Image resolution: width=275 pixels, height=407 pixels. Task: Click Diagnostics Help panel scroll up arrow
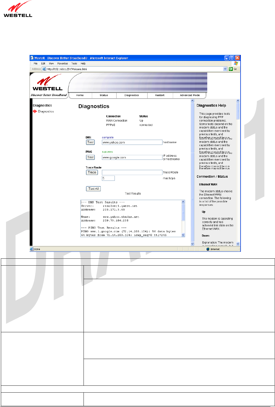[x=238, y=101]
